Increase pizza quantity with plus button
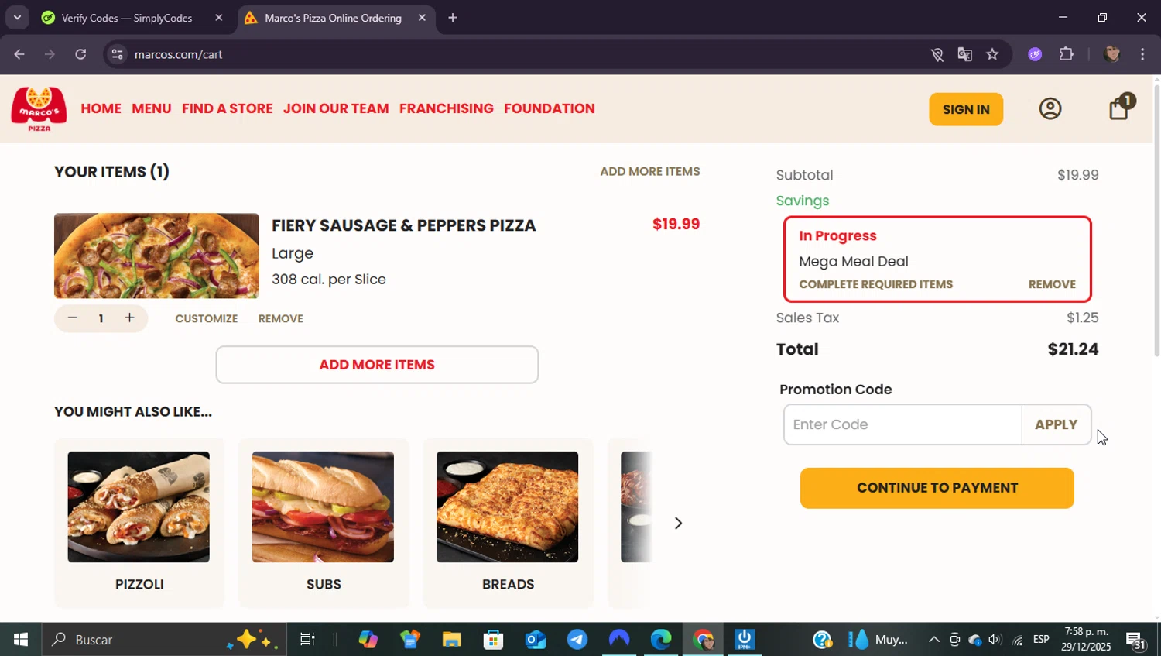 tap(129, 318)
